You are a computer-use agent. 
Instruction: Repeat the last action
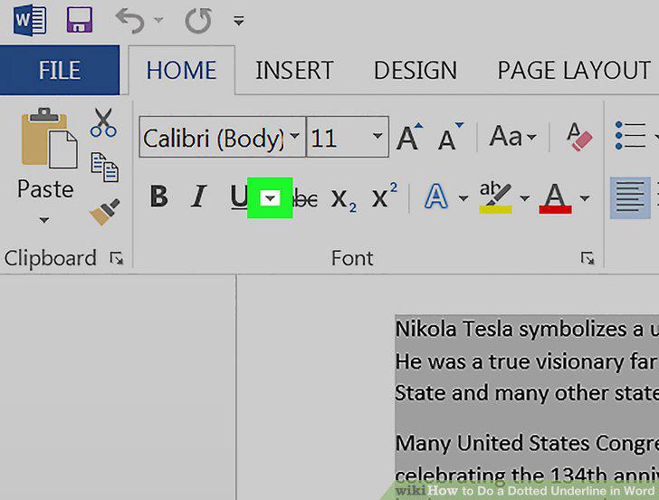[198, 21]
